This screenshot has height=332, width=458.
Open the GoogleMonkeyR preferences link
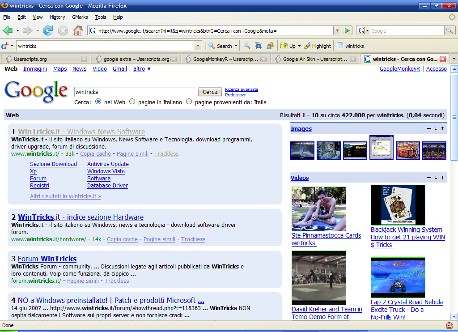pos(399,69)
